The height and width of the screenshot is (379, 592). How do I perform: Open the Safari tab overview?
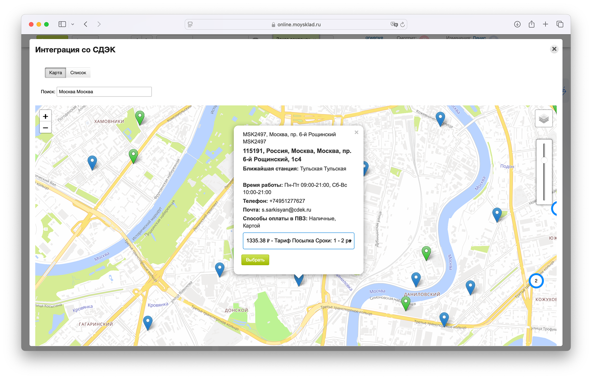(x=560, y=24)
